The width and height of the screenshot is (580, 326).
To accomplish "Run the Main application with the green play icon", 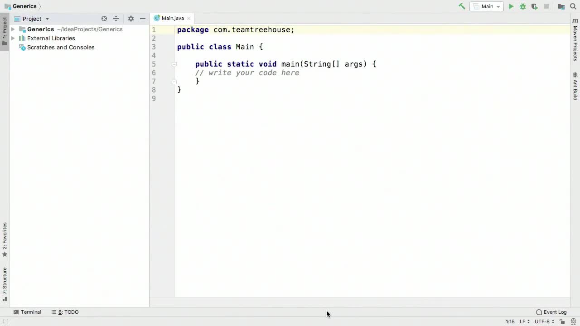I will tap(511, 6).
